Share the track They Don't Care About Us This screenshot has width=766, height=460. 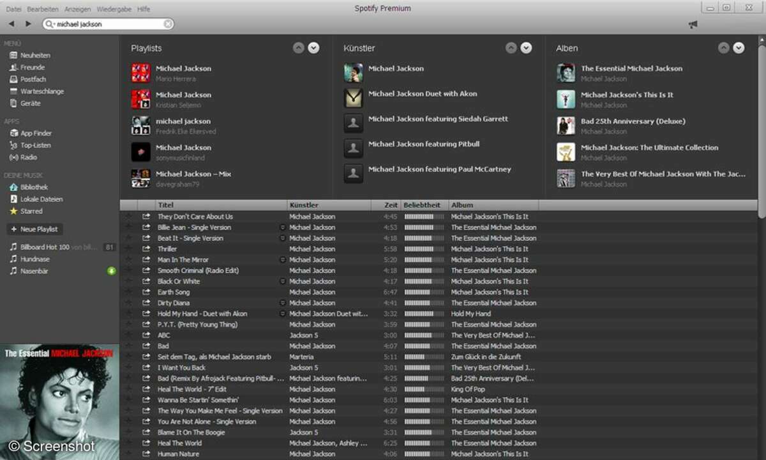[x=146, y=217]
